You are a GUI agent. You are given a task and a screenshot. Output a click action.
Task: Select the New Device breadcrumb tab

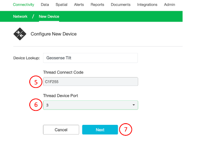49,16
